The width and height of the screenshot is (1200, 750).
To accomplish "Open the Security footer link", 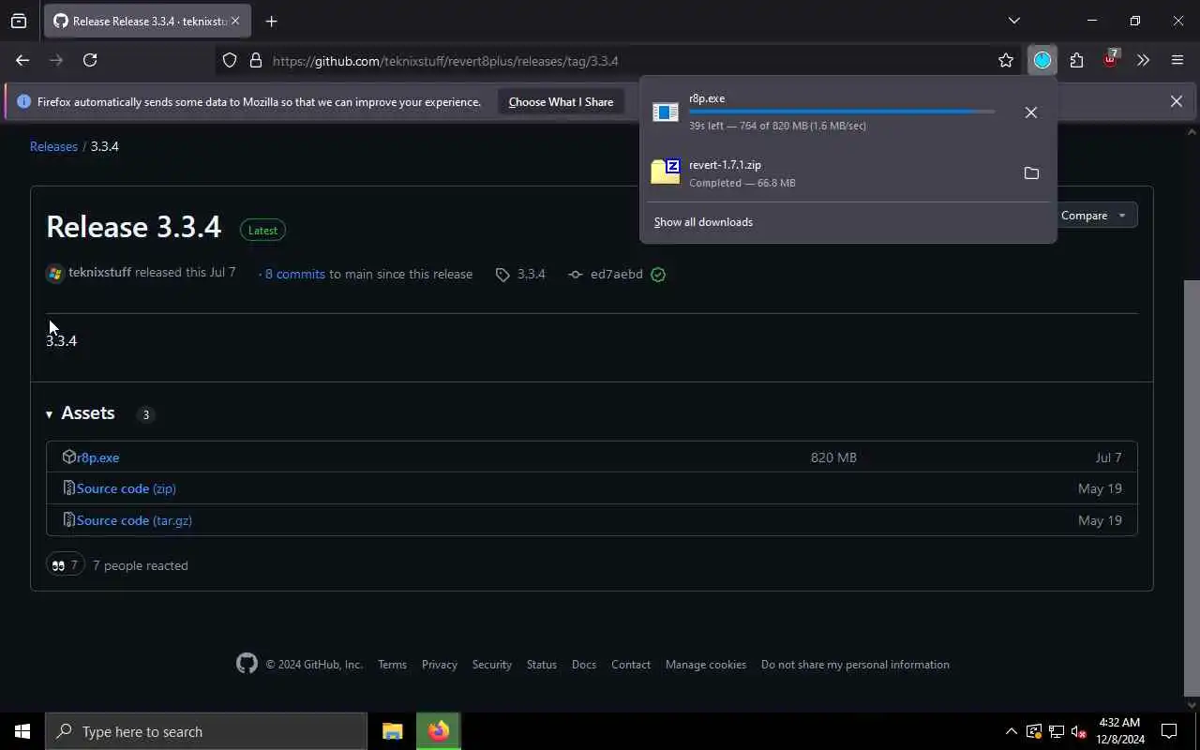I will click(492, 664).
